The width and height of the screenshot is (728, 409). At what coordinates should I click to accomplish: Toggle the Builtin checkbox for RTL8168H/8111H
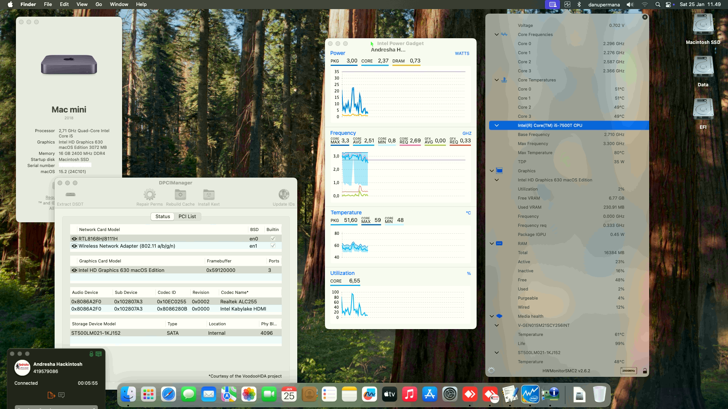272,238
